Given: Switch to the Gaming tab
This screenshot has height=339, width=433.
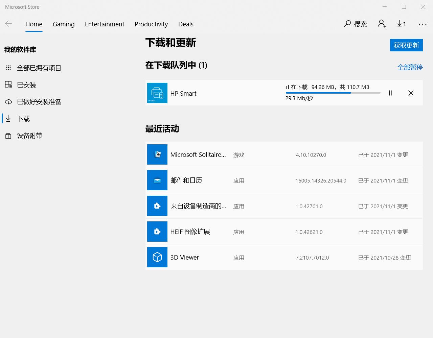Looking at the screenshot, I should tap(64, 24).
